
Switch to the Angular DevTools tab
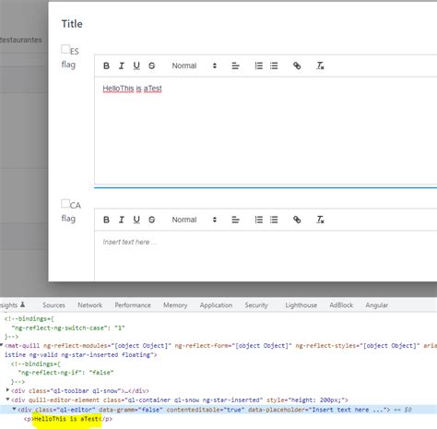(377, 305)
